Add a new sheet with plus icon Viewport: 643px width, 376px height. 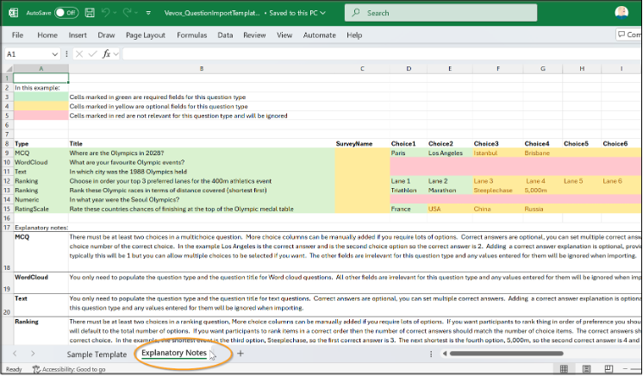240,354
